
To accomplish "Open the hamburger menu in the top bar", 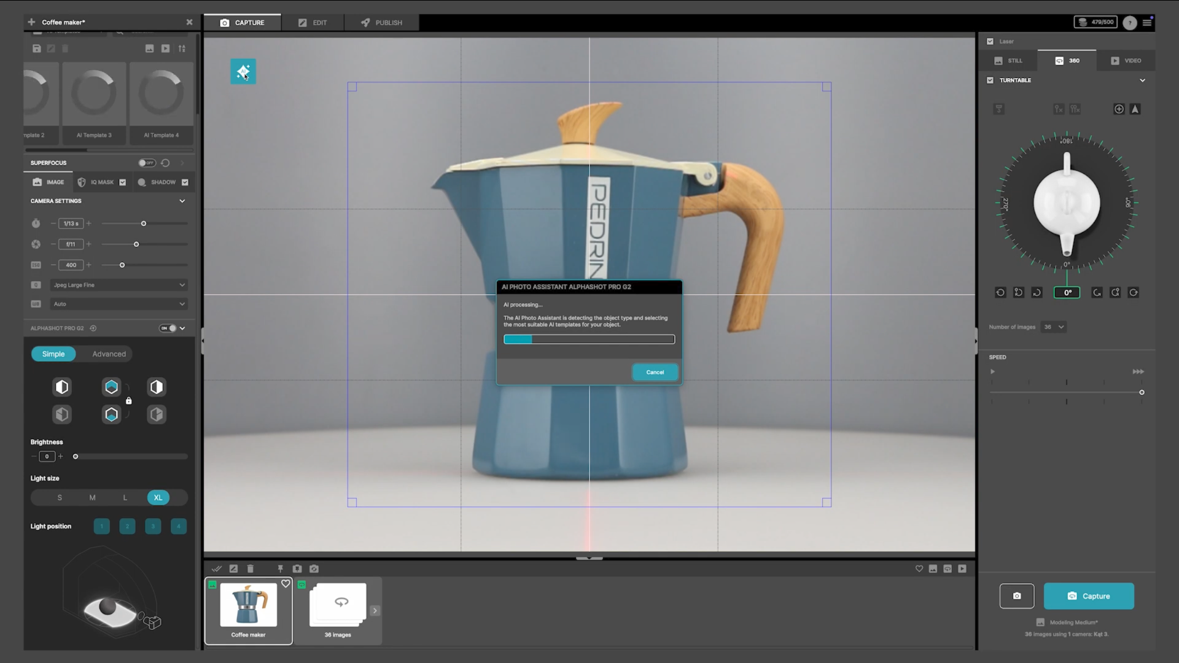I will click(x=1147, y=23).
